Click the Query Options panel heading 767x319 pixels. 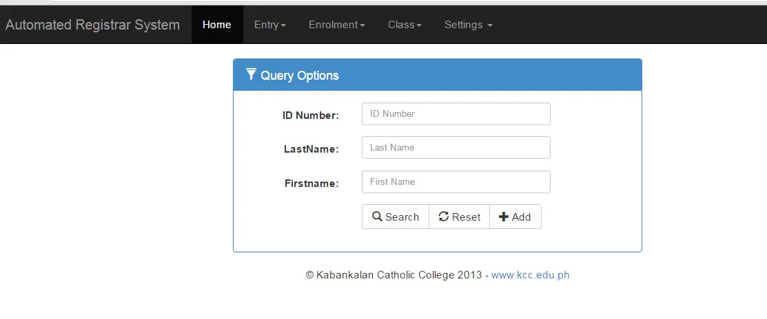[299, 76]
